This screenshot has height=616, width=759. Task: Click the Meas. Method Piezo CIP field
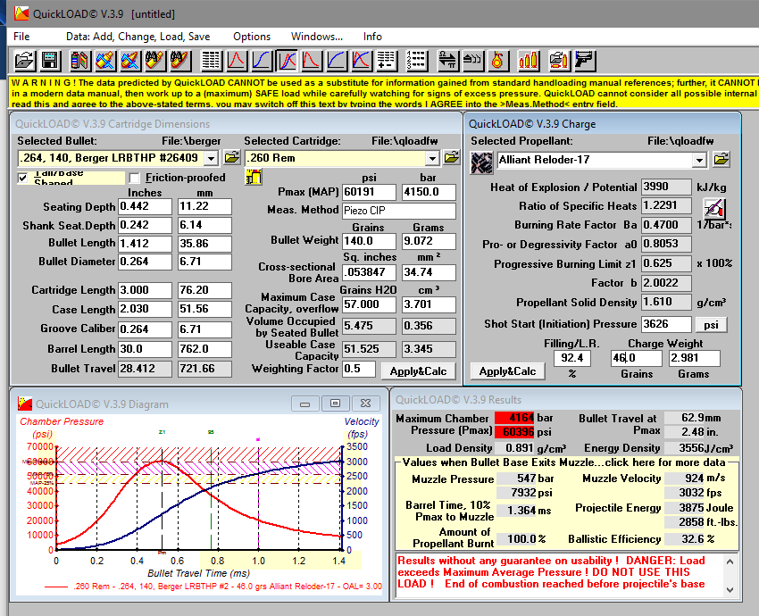click(x=399, y=211)
